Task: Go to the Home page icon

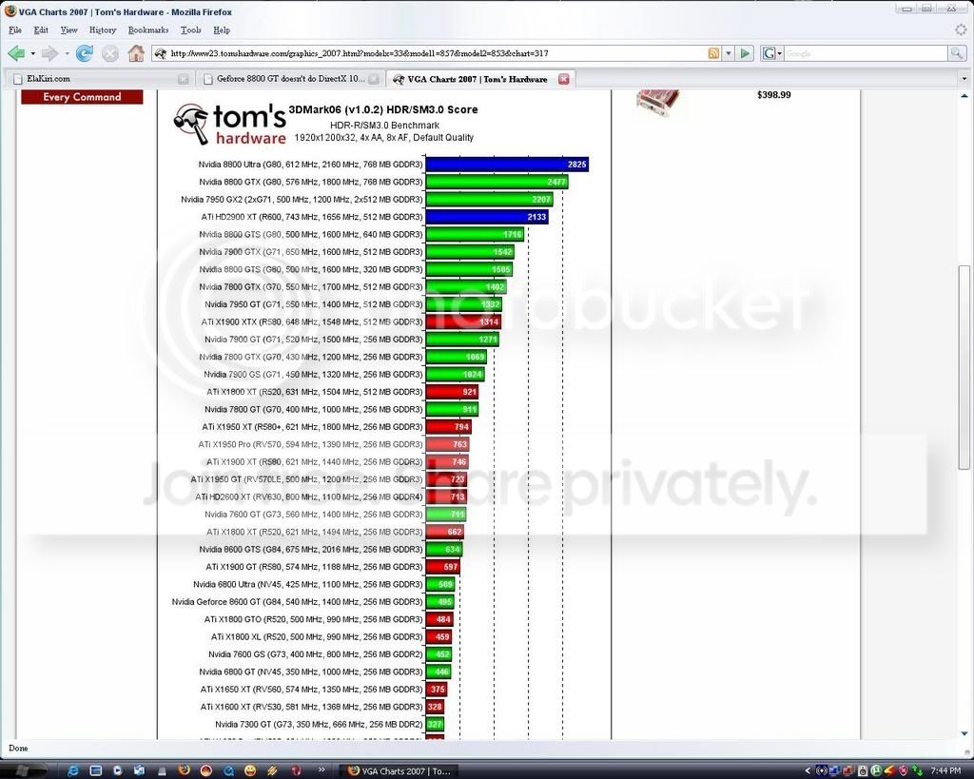Action: point(136,53)
